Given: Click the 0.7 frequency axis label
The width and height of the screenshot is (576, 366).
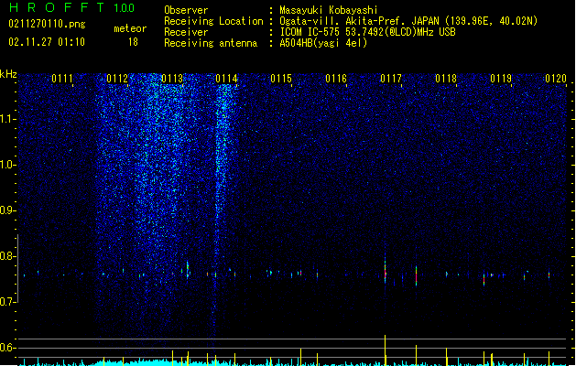Looking at the screenshot, I should coord(7,302).
